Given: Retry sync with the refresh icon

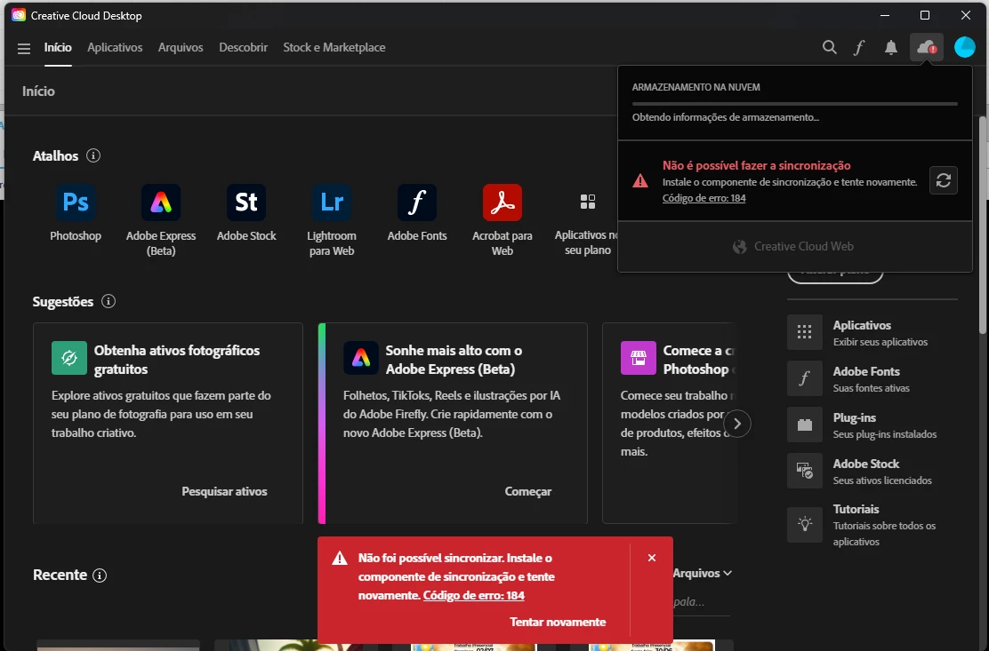Looking at the screenshot, I should [943, 180].
